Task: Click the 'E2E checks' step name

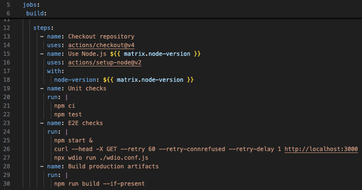Action: coord(86,123)
